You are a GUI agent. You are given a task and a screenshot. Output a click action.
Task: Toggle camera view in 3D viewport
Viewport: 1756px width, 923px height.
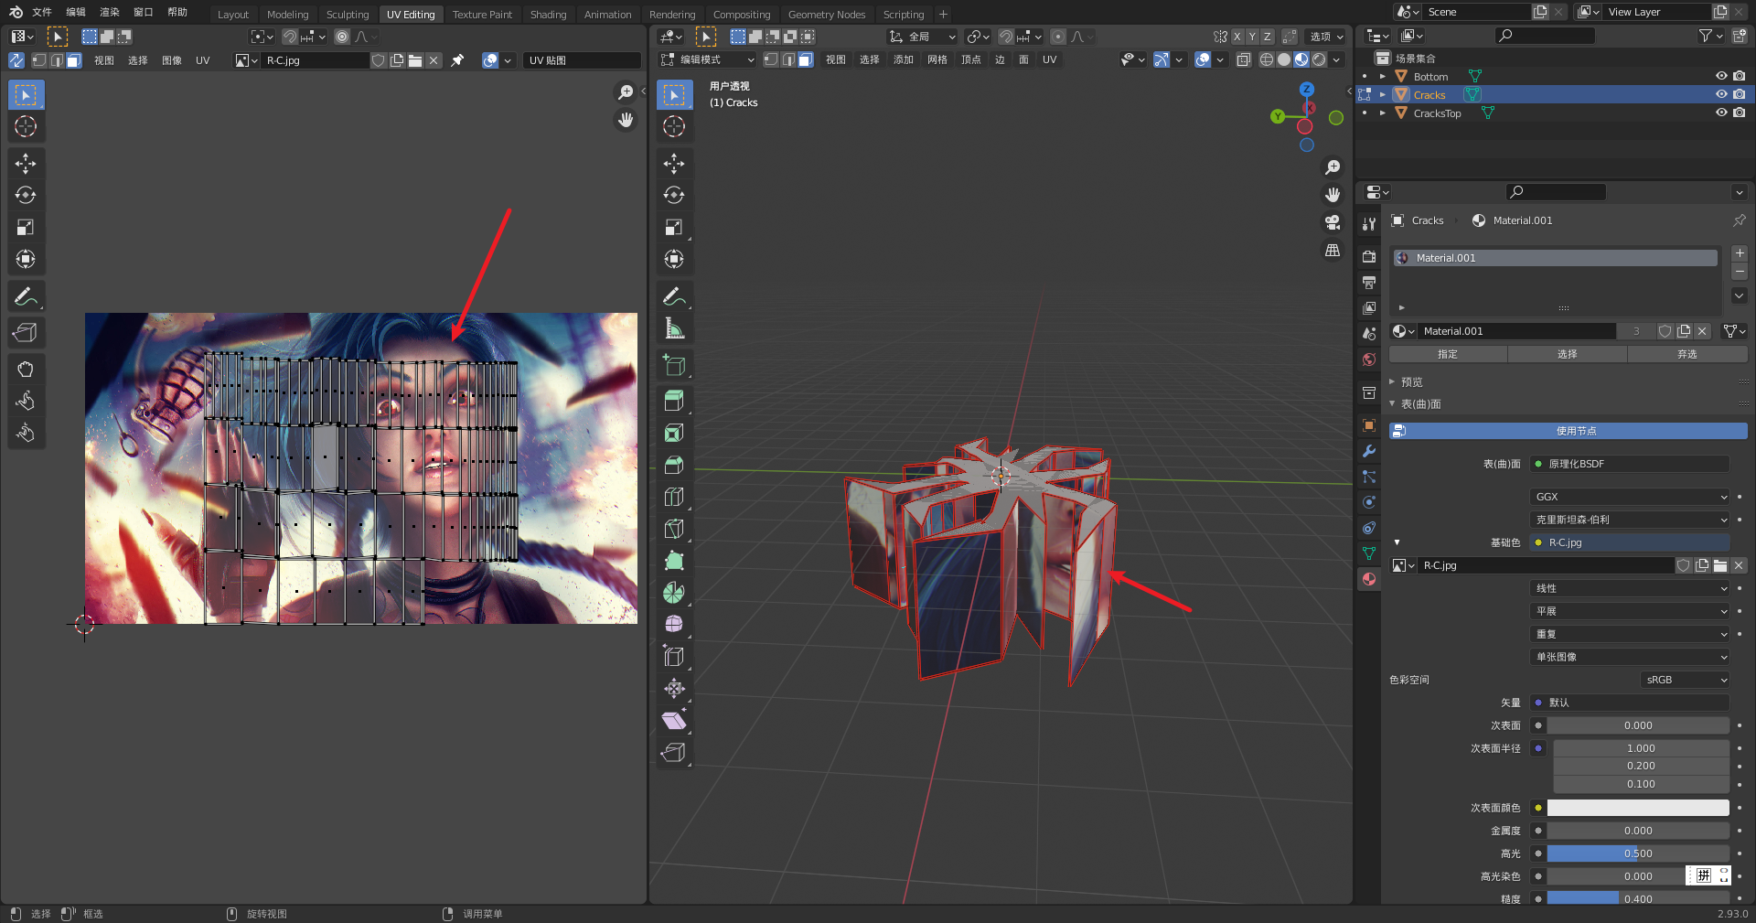(1333, 222)
